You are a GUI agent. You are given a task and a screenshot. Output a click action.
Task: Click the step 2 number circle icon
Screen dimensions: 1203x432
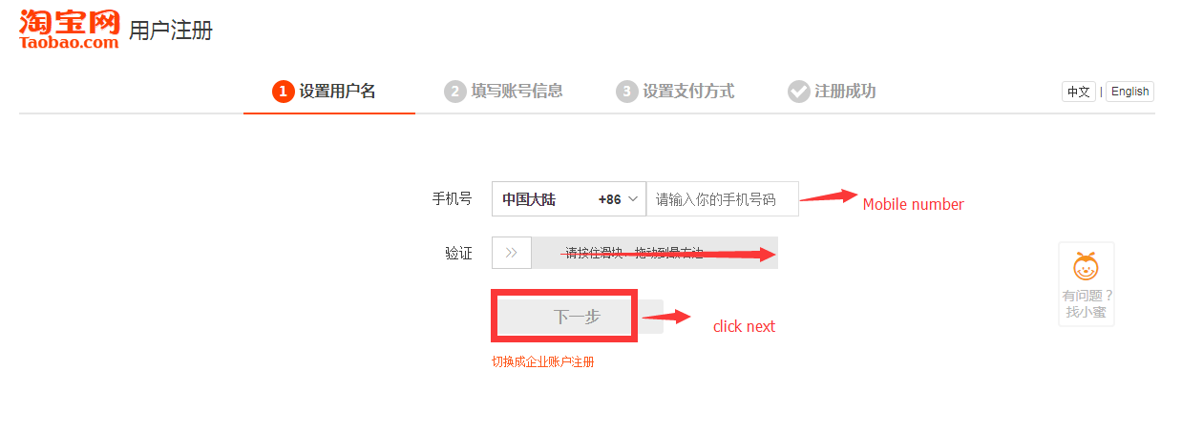click(x=454, y=92)
